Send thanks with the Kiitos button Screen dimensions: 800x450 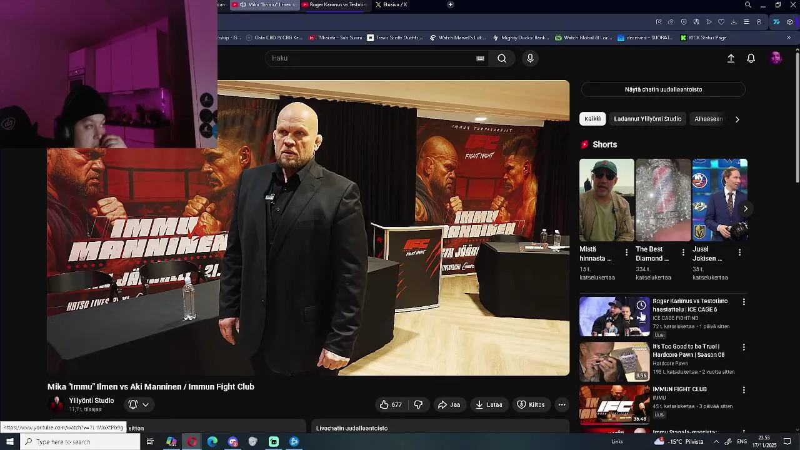pyautogui.click(x=531, y=404)
